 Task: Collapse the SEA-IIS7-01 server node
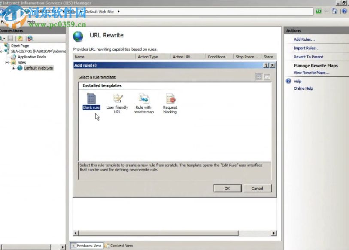click(1, 50)
